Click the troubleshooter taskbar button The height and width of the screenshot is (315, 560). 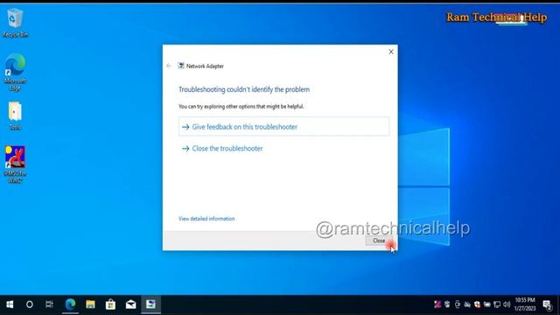point(150,304)
